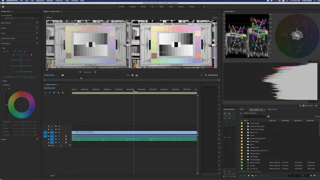
Task: Toggle the Basic Correction checkbox
Action: (x=37, y=22)
